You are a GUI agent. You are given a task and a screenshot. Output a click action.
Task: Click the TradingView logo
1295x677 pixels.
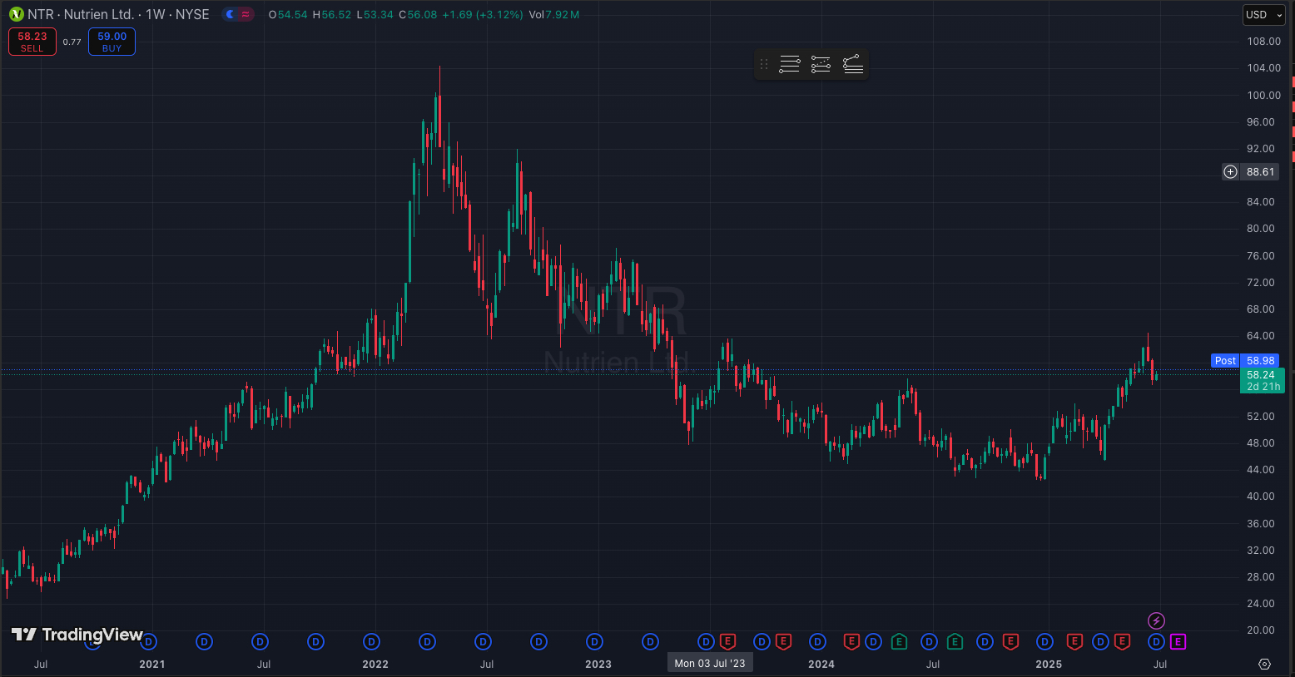(77, 635)
